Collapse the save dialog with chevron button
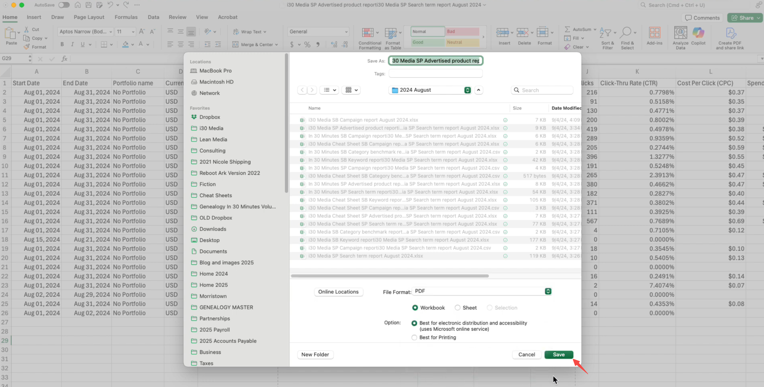764x387 pixels. click(x=479, y=90)
